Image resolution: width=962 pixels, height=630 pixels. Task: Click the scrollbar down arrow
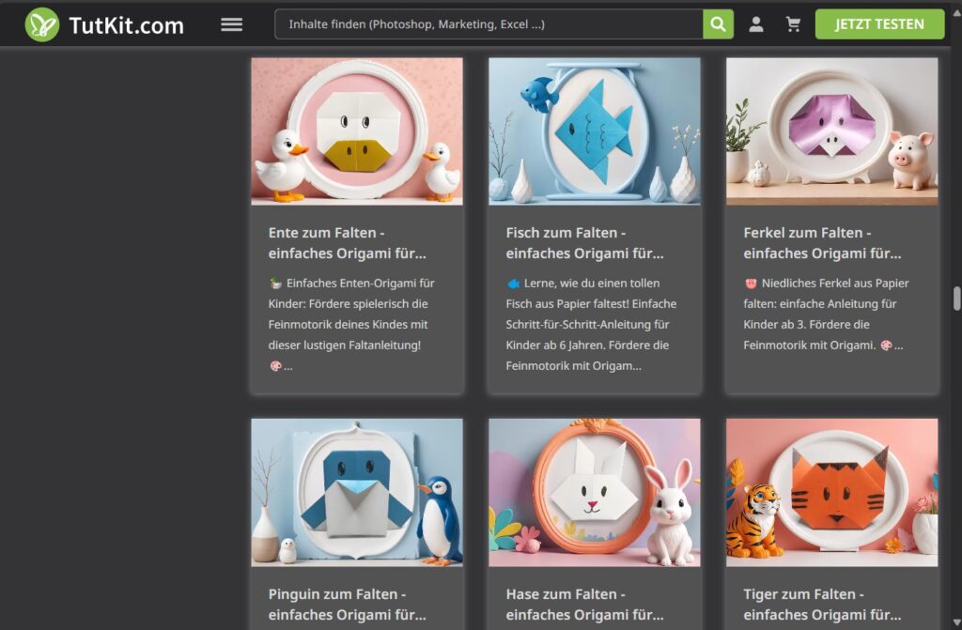point(955,623)
